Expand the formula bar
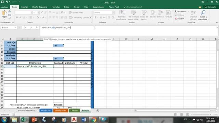 pos(217,27)
